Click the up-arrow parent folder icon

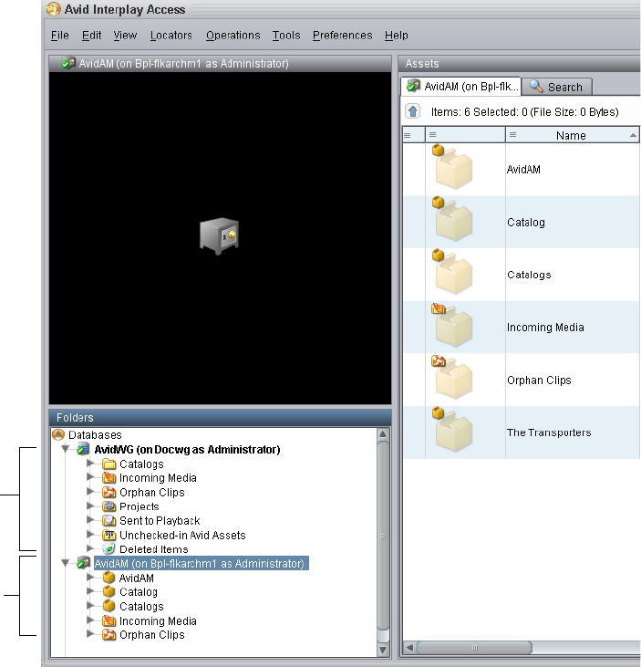[412, 111]
